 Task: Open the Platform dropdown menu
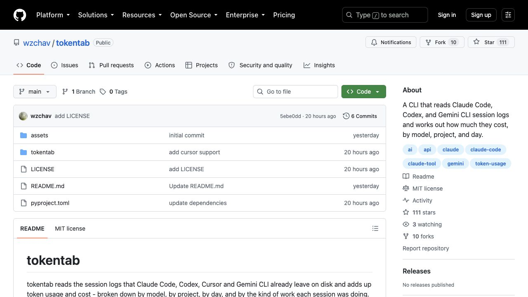[x=53, y=15]
